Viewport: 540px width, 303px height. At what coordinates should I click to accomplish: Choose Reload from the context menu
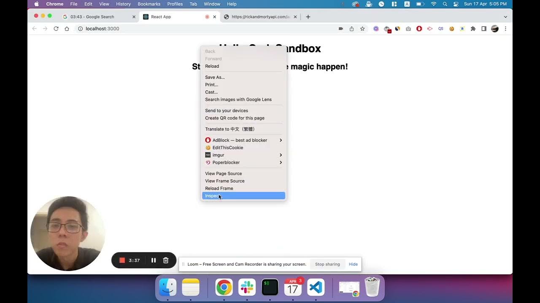pyautogui.click(x=243, y=66)
